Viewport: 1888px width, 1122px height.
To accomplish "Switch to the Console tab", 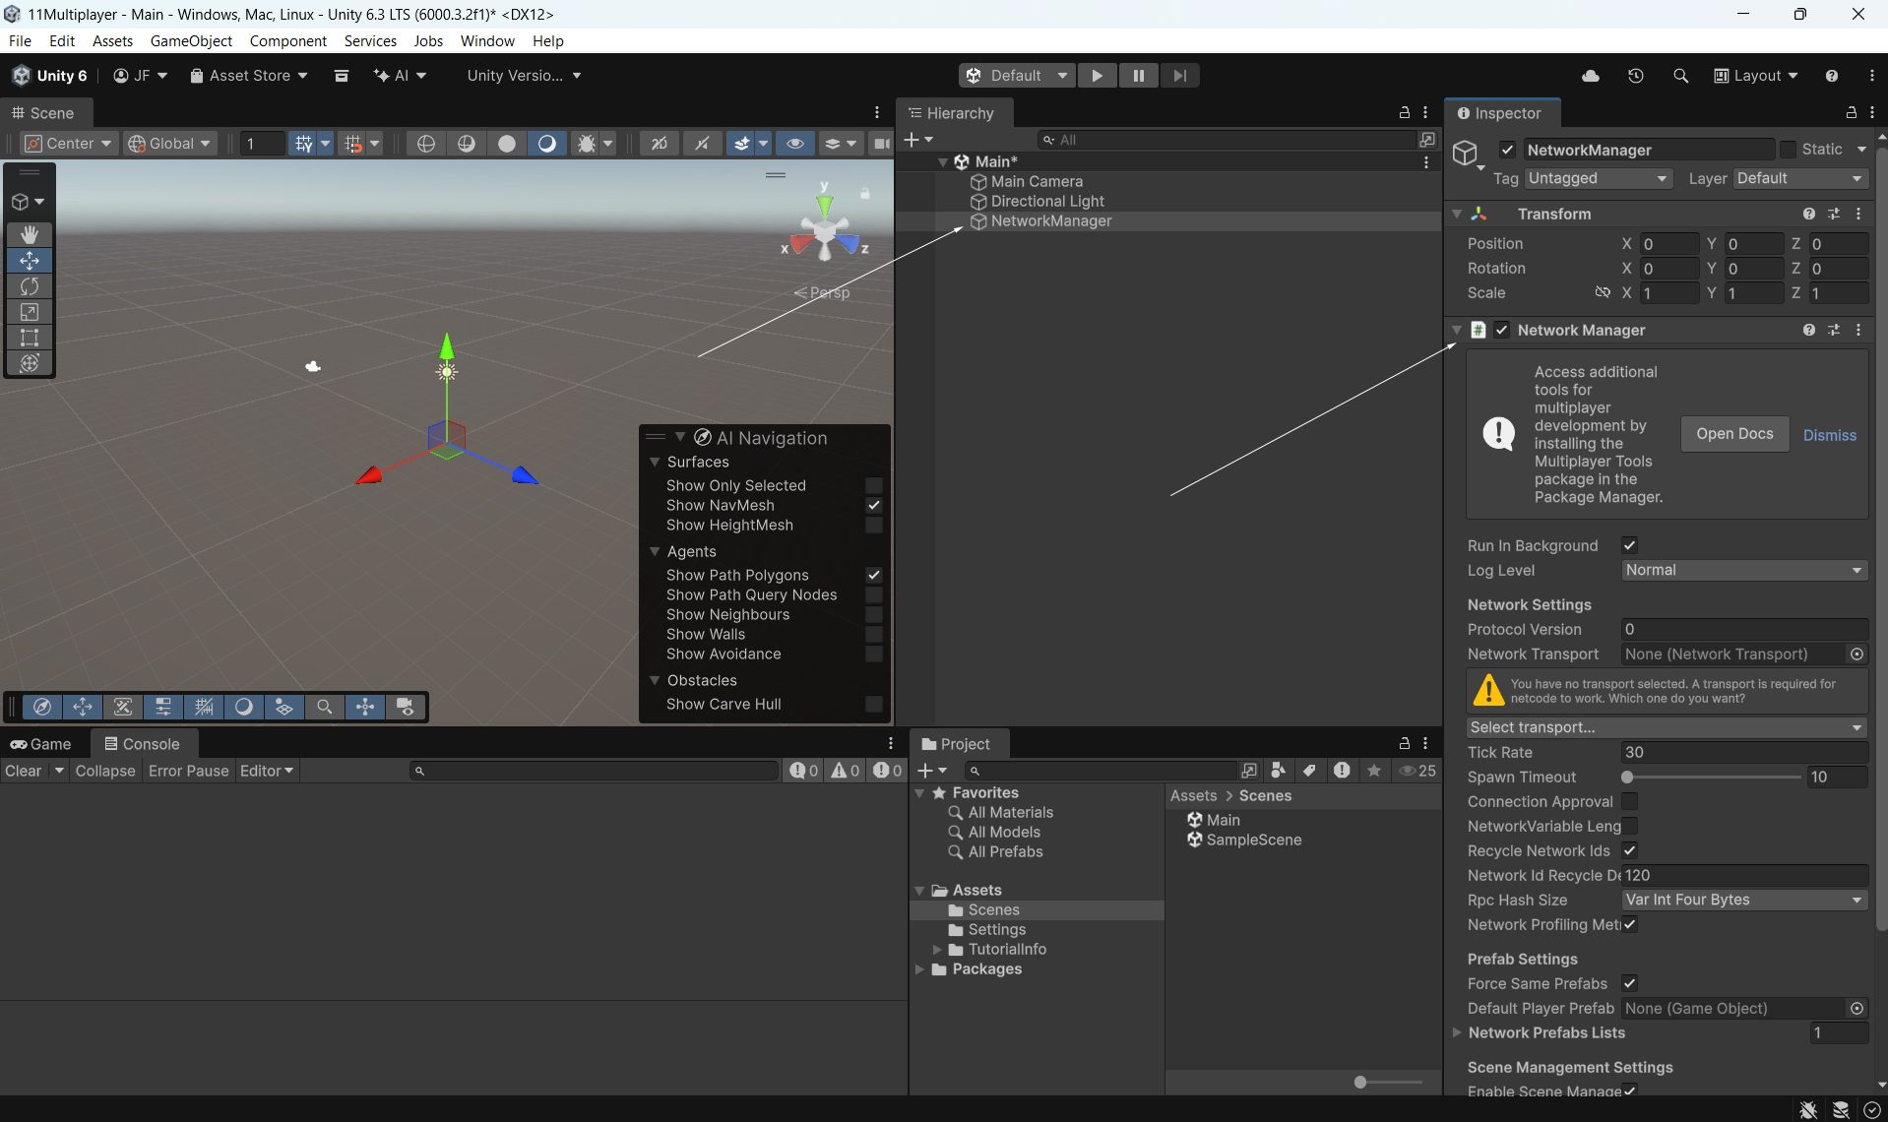I will (143, 744).
